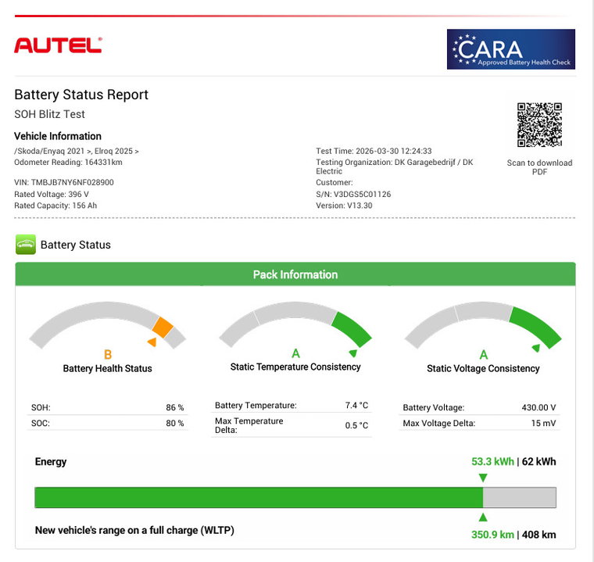
Task: Click the grey unused portion of Energy bar
Action: coord(520,498)
